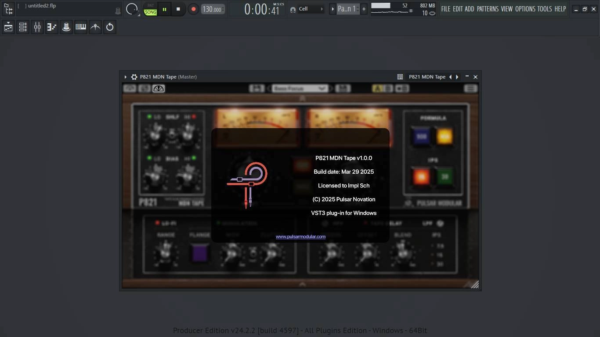Select previous preset arrow in plugin titlebar
The width and height of the screenshot is (600, 337).
pyautogui.click(x=450, y=77)
